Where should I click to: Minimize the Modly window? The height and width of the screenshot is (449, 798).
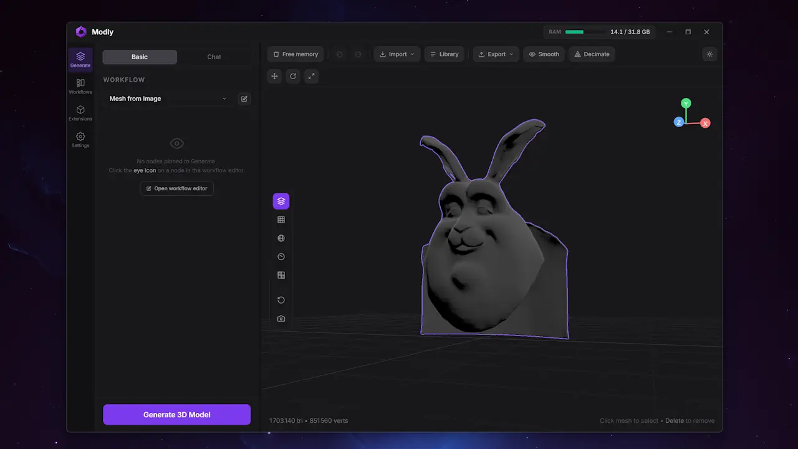coord(670,32)
